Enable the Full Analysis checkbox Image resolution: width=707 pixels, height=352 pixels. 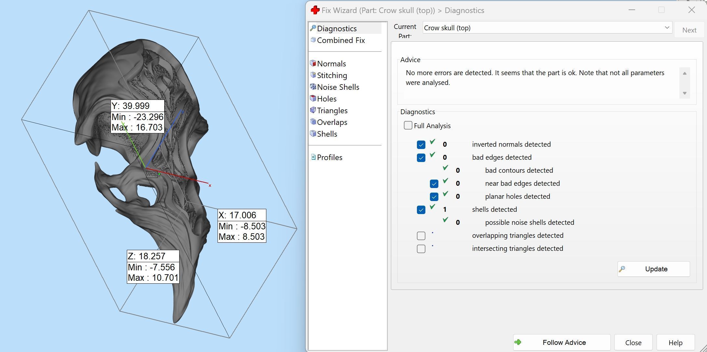click(x=408, y=126)
